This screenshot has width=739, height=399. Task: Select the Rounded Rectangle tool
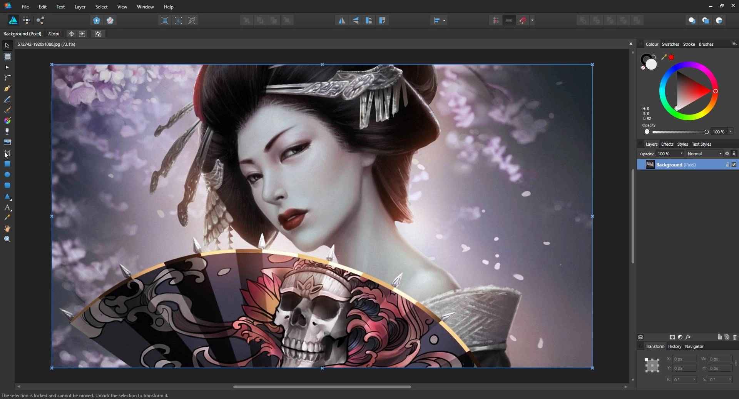click(7, 185)
